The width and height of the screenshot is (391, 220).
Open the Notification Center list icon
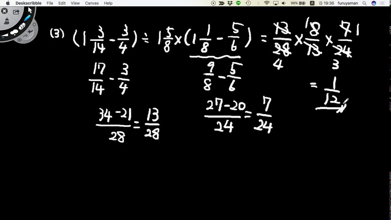pos(382,3)
